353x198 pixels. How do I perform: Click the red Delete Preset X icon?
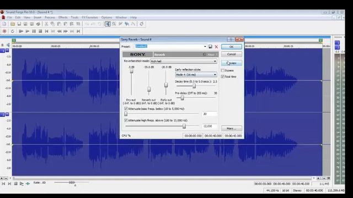pos(216,46)
